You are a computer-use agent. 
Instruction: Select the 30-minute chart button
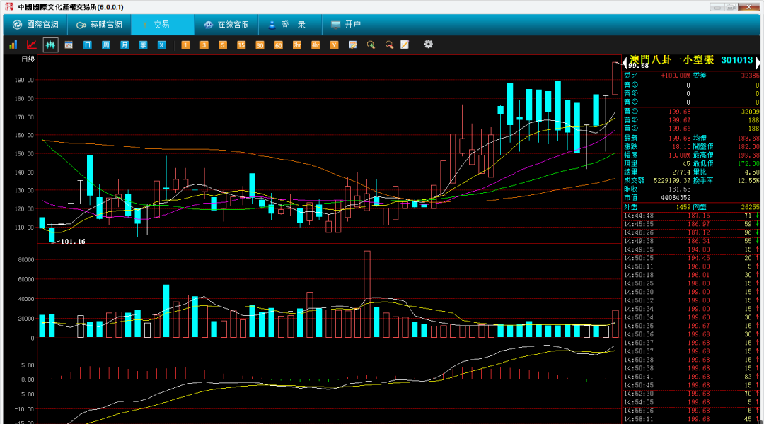point(259,45)
